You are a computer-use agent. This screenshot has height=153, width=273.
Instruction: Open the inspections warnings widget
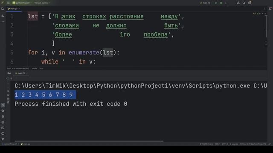(257, 13)
